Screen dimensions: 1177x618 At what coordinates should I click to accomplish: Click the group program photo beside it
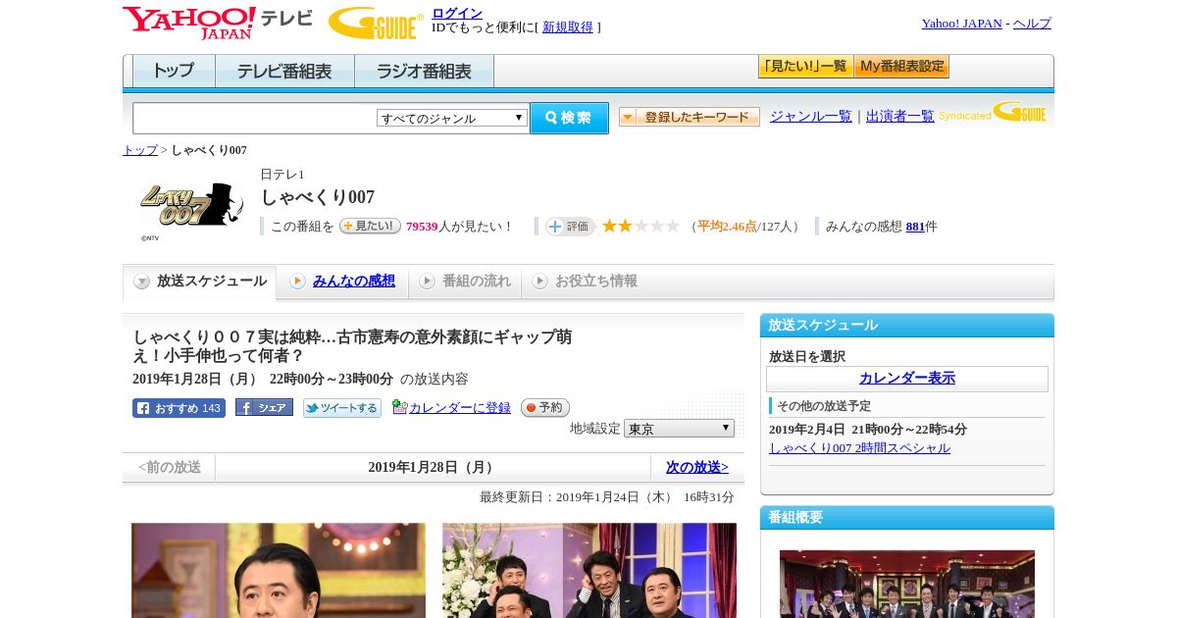point(589,570)
